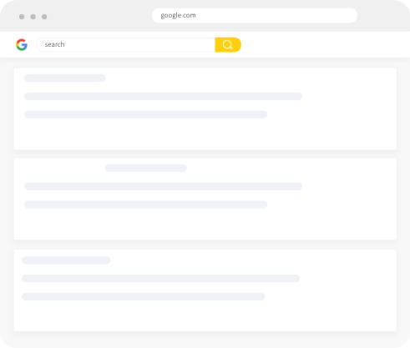Click the search text field

coord(125,44)
